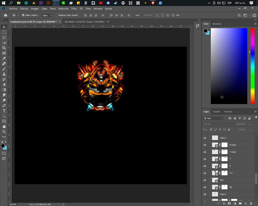Image resolution: width=258 pixels, height=206 pixels.
Task: Select the Frame tool
Action: 4,53
